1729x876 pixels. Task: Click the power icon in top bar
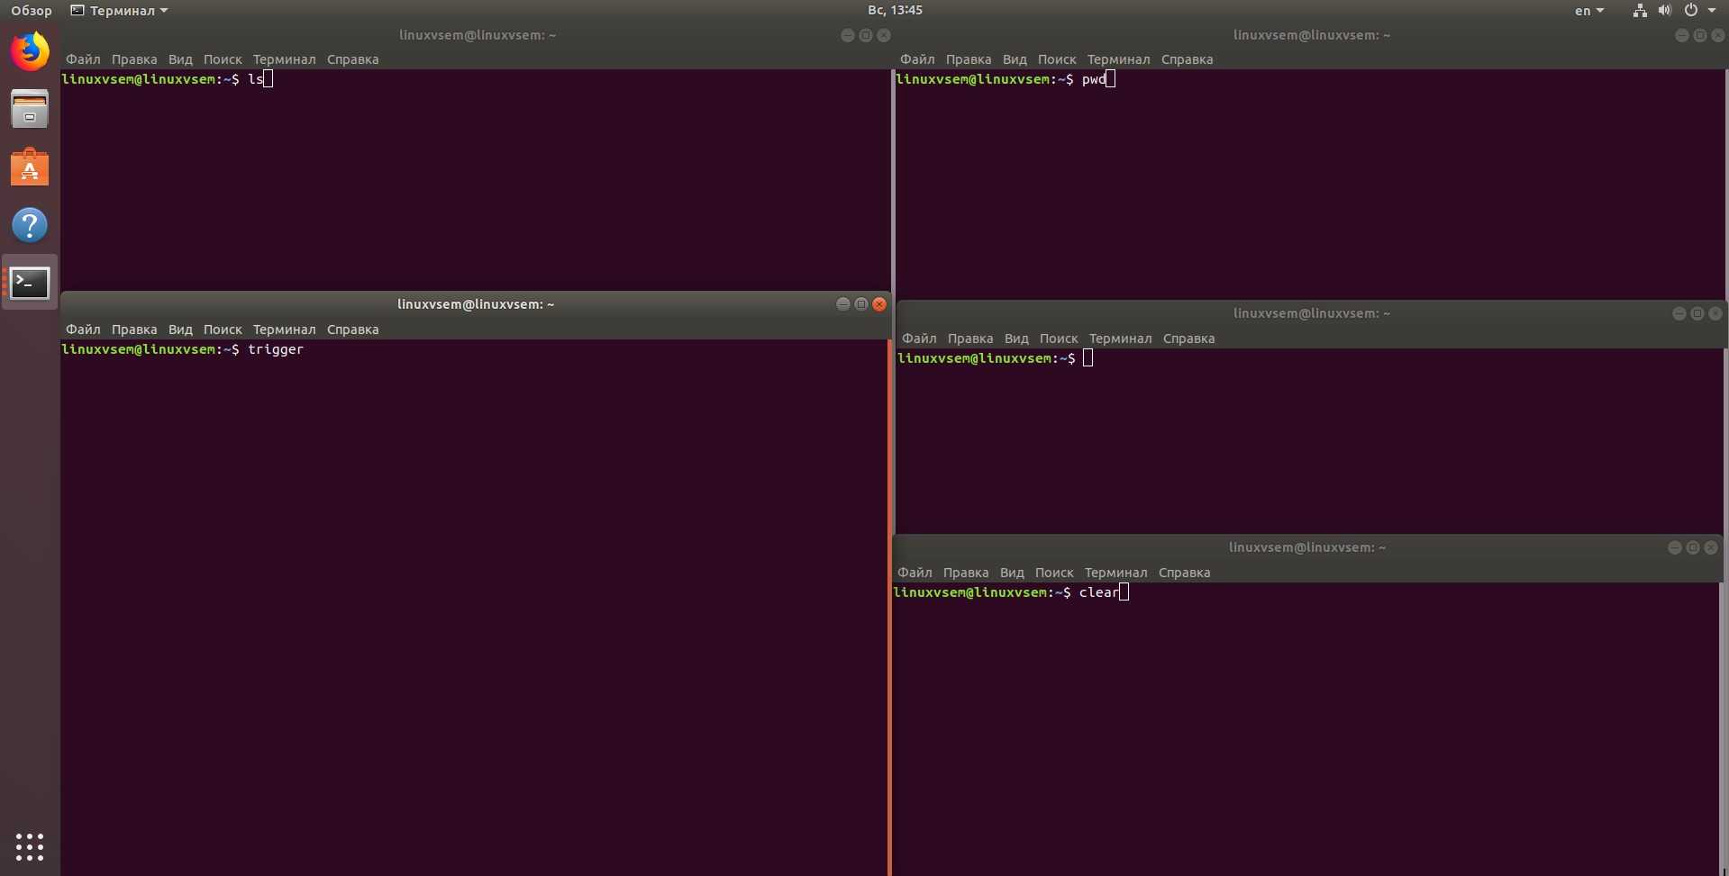1690,11
